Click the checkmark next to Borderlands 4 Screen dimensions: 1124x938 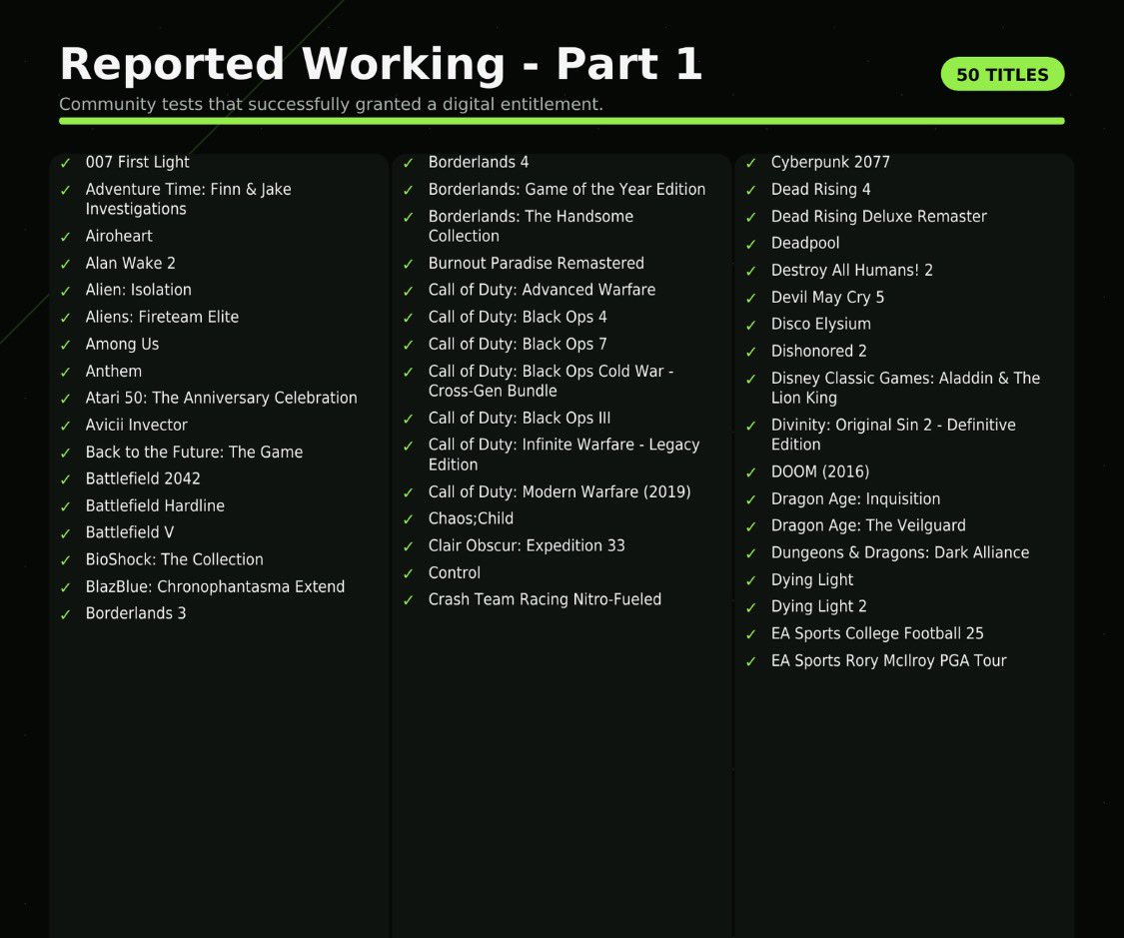(x=408, y=164)
